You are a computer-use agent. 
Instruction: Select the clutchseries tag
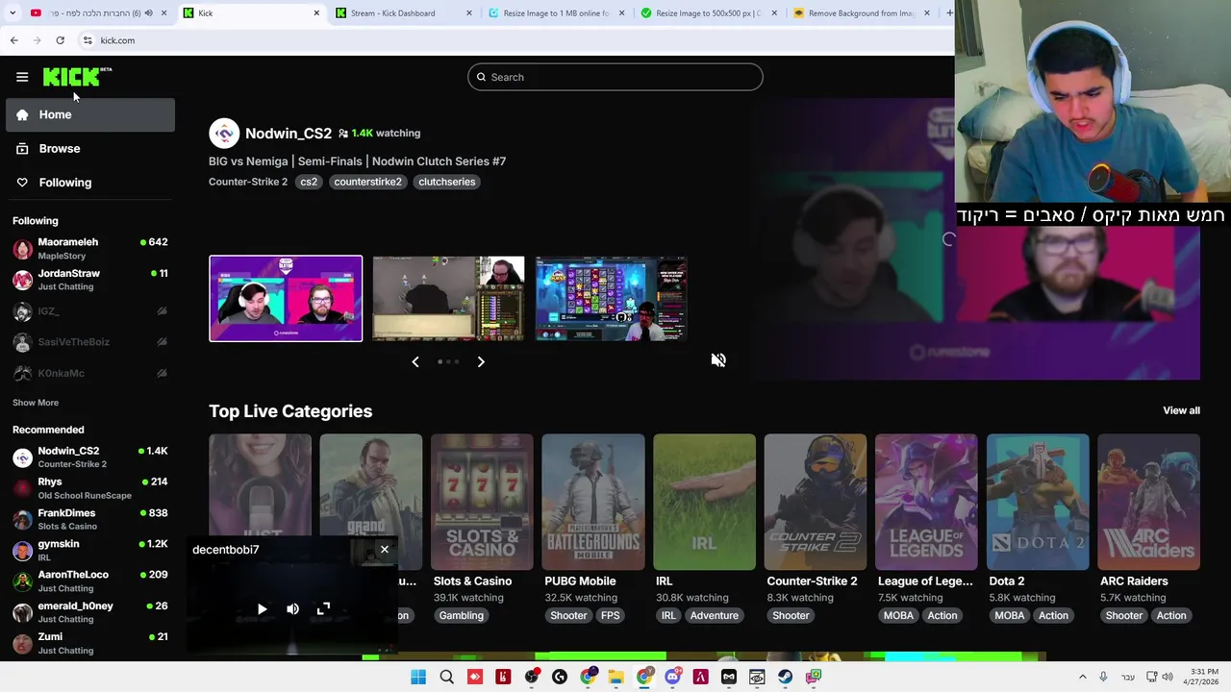[446, 182]
